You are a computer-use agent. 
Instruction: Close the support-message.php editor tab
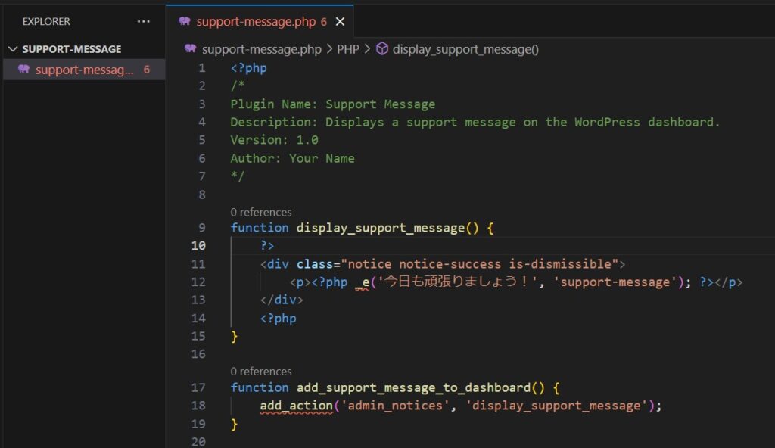point(340,22)
